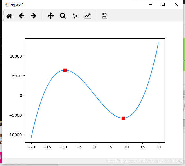Click the x-axis label −15
The width and height of the screenshot is (185, 166).
tap(47, 147)
